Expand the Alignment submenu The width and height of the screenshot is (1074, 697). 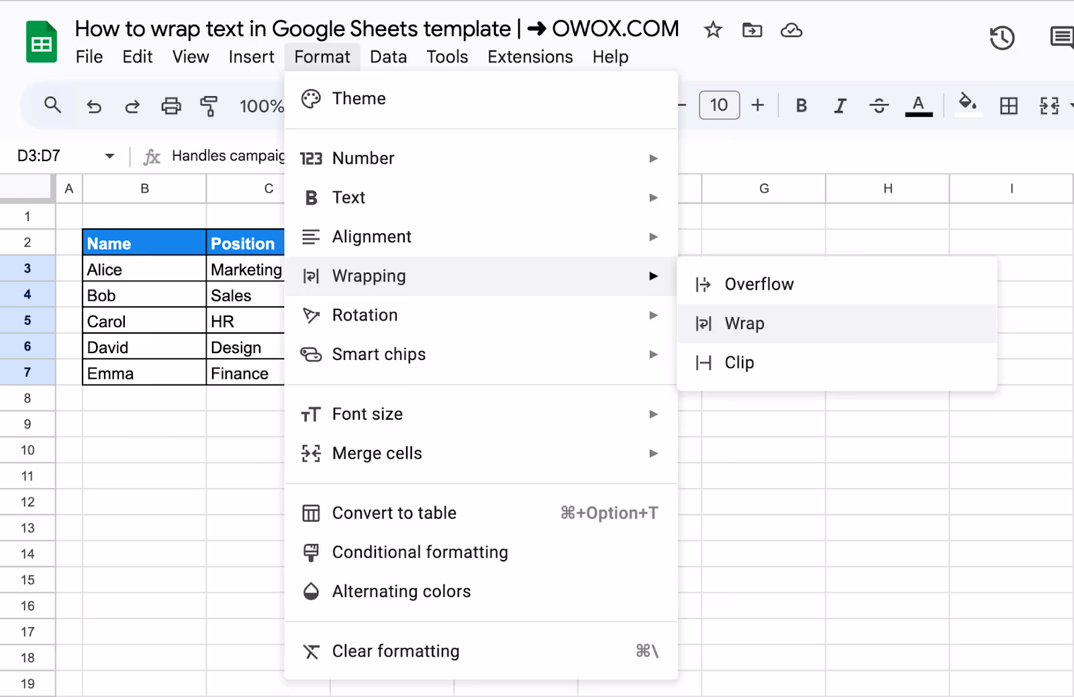coord(481,237)
